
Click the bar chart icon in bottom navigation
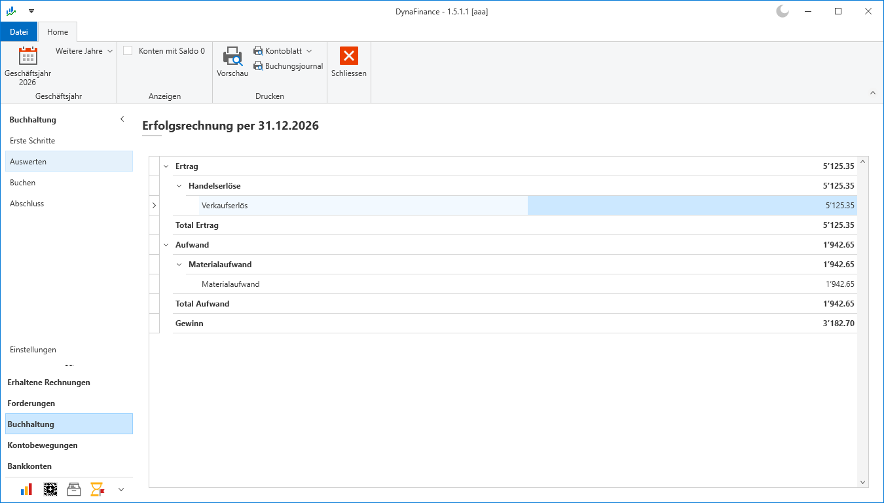27,489
